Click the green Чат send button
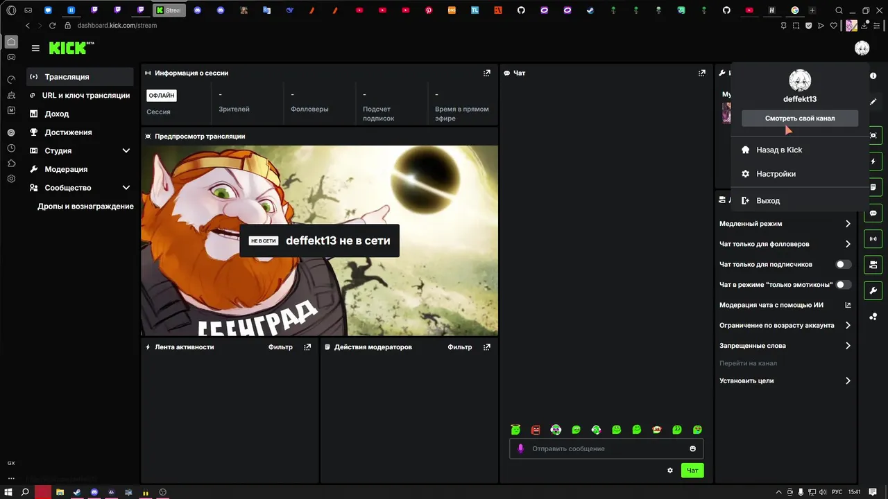Viewport: 888px width, 499px height. 692,471
